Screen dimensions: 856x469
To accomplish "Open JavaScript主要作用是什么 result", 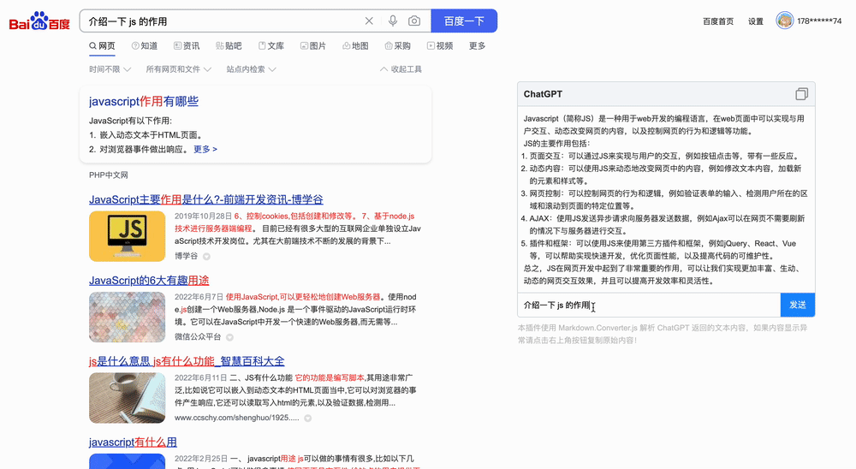I will pyautogui.click(x=205, y=199).
